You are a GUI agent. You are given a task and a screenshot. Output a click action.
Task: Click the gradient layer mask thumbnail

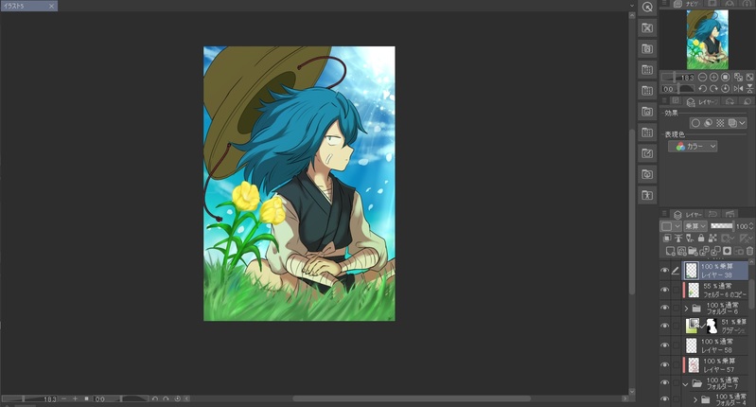click(x=712, y=326)
